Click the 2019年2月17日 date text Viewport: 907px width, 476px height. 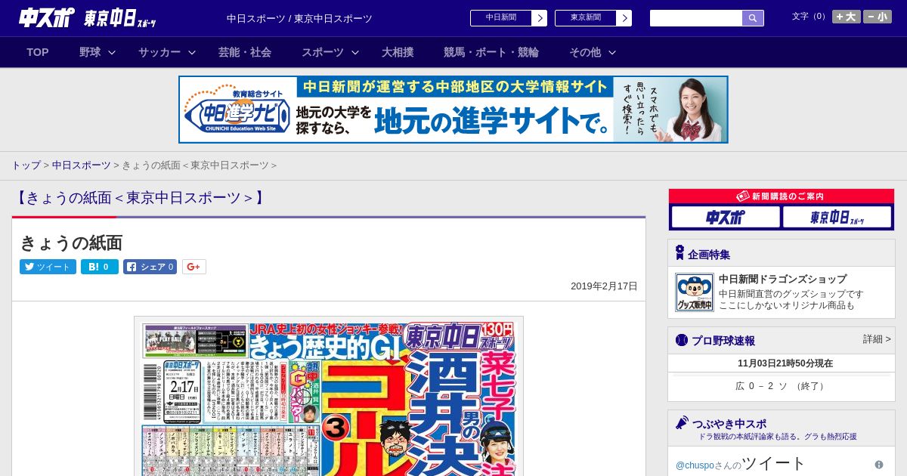click(x=604, y=286)
